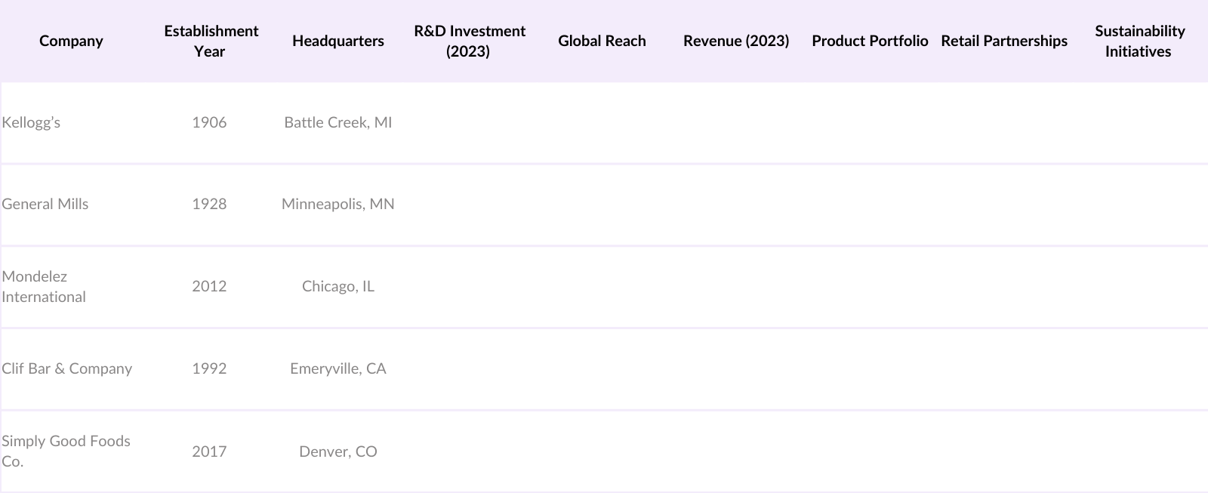Select the Chicago, IL cell
This screenshot has width=1208, height=493.
click(338, 286)
